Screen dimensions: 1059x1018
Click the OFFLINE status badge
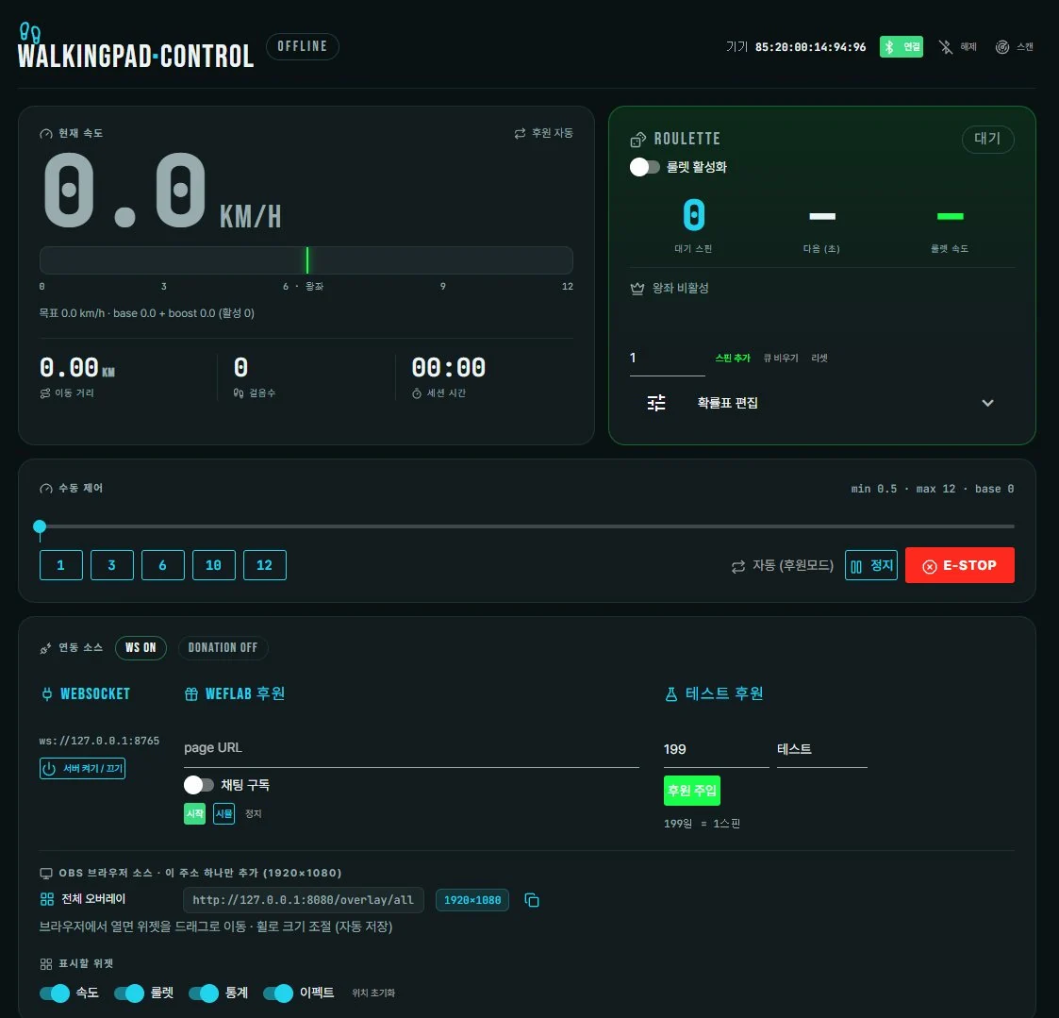point(302,46)
